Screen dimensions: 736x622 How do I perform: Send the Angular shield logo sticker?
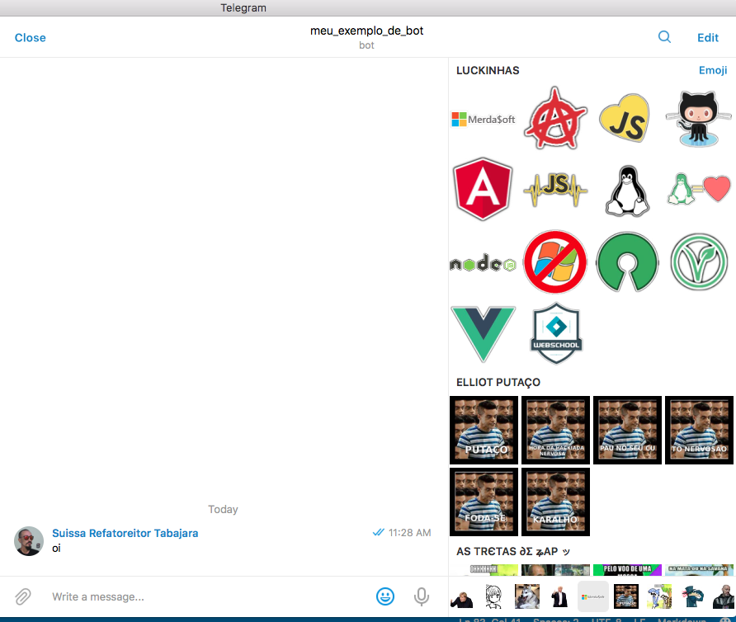click(483, 189)
